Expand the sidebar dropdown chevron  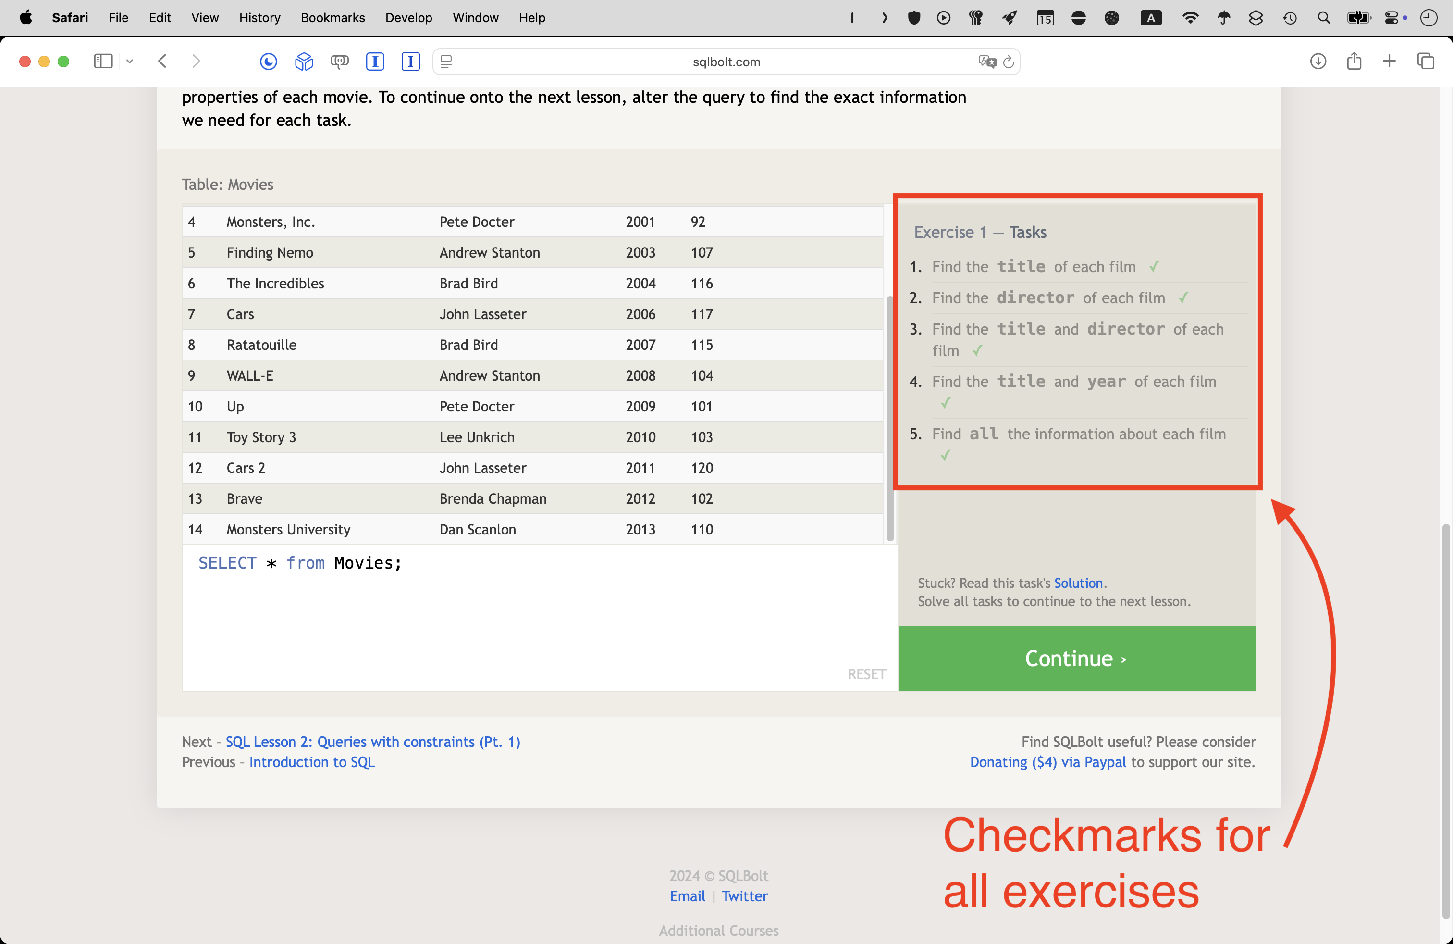(129, 61)
